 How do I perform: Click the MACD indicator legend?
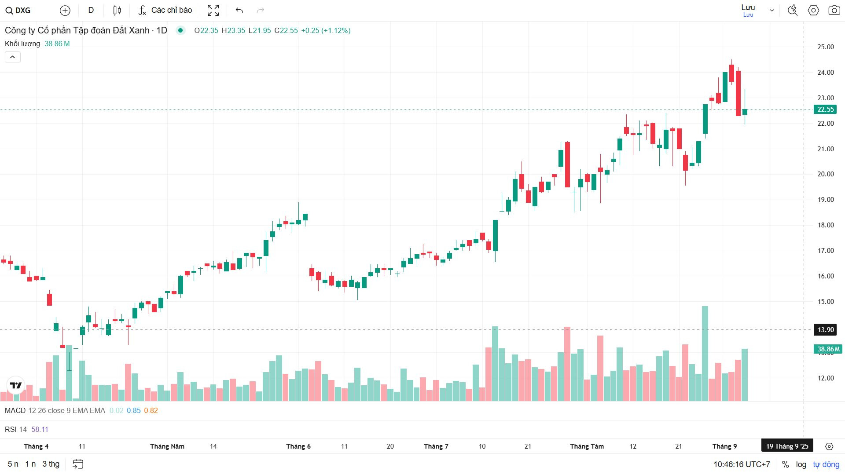click(15, 410)
